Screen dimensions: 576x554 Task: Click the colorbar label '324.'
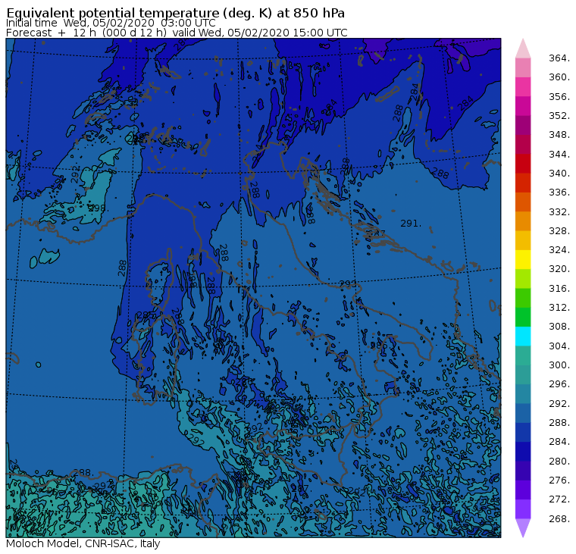(x=559, y=250)
